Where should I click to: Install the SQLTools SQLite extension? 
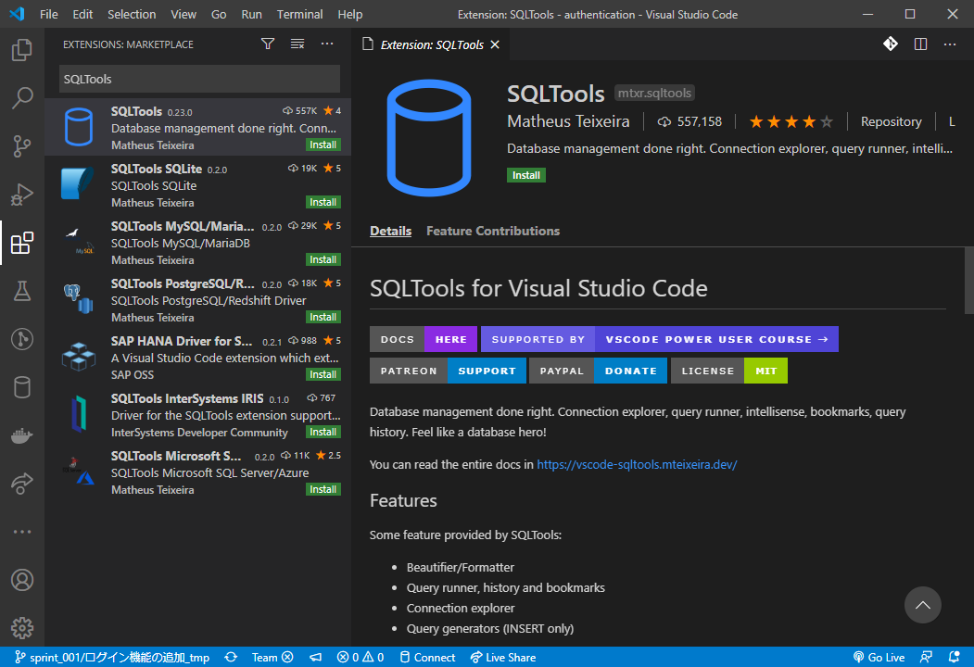[x=323, y=201]
